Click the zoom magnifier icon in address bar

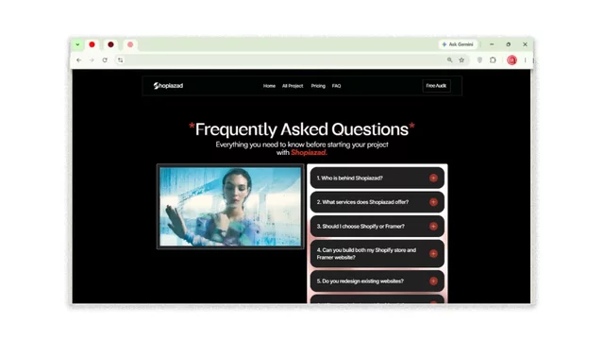pos(449,60)
